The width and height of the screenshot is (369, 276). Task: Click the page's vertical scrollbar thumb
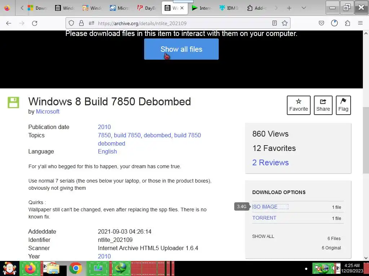click(366, 140)
